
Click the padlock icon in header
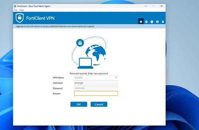[x=163, y=22]
